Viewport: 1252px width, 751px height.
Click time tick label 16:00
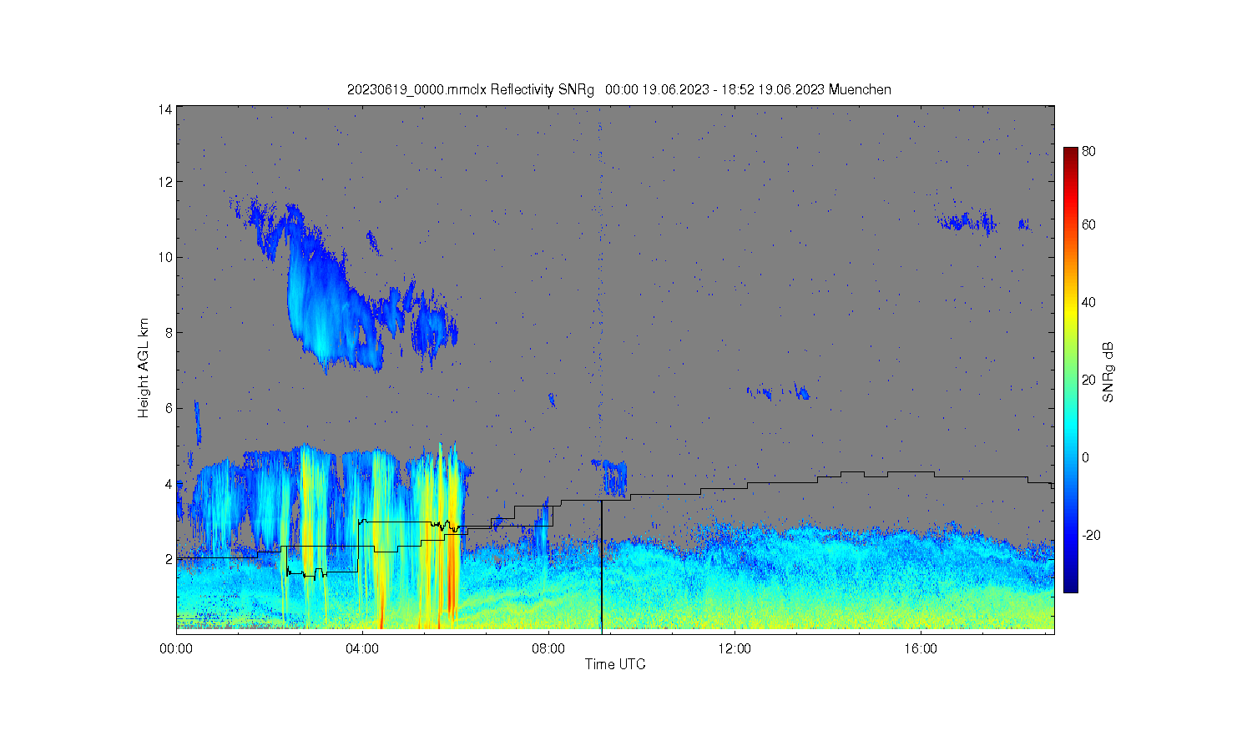(x=921, y=648)
